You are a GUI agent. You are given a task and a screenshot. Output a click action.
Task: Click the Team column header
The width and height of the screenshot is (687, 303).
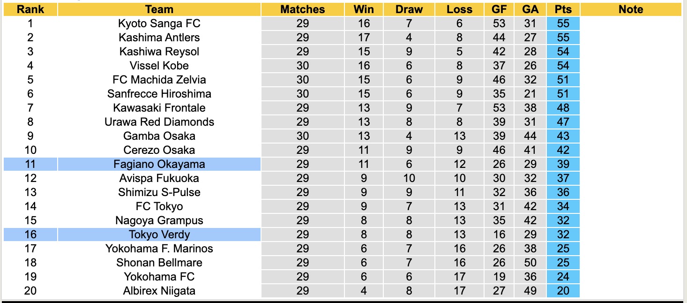pyautogui.click(x=159, y=9)
